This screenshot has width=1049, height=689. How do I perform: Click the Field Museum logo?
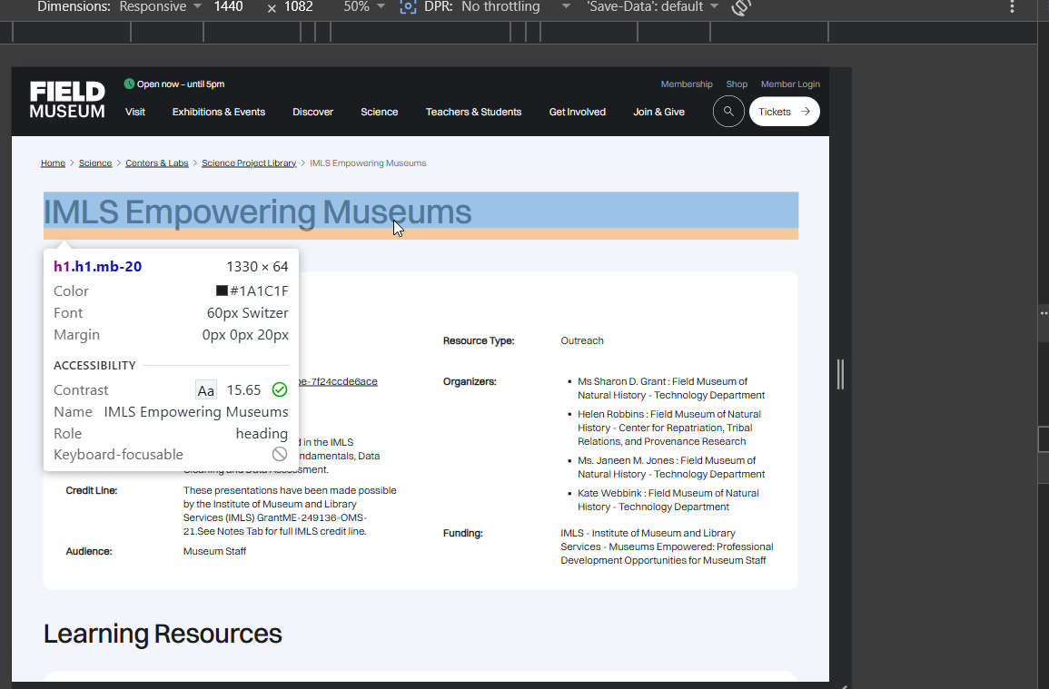coord(67,100)
